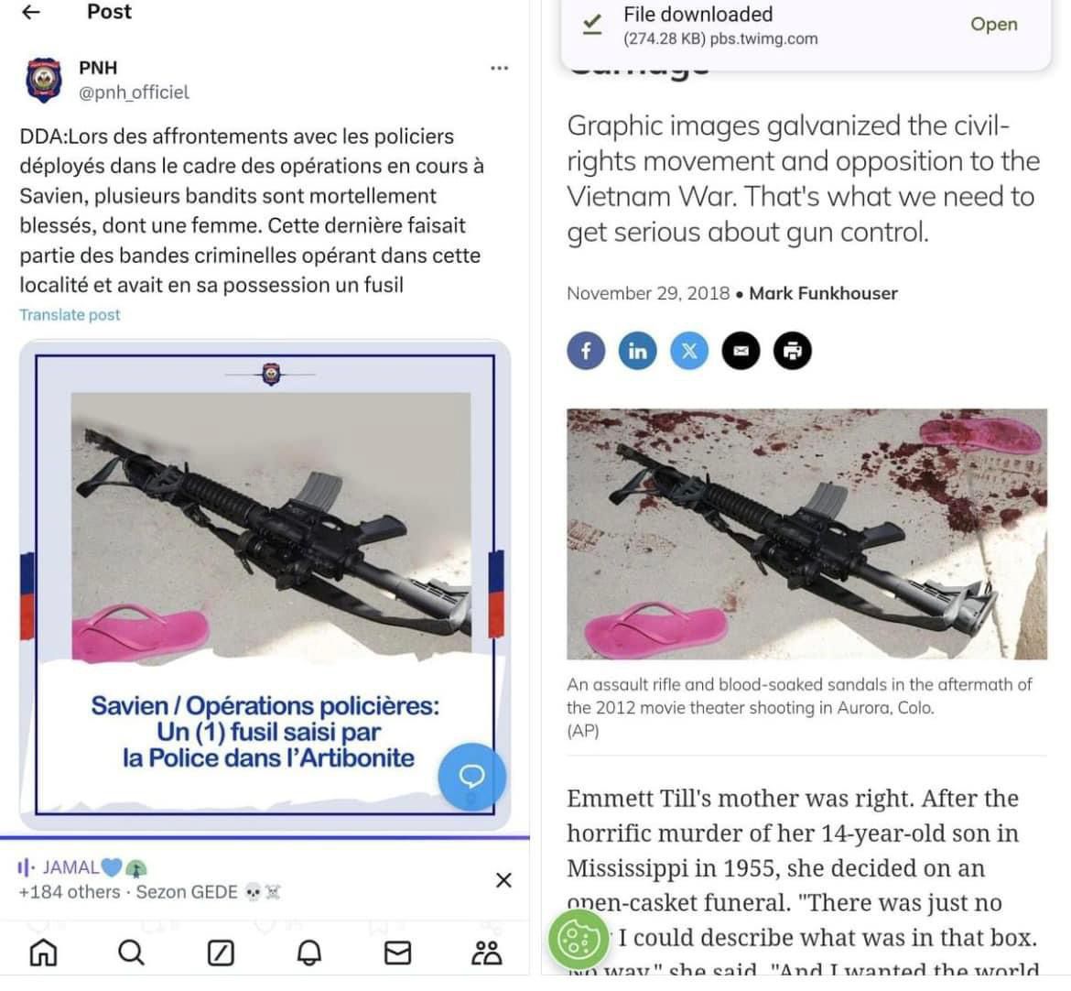Open the downloaded file
The image size is (1071, 991).
pos(994,25)
